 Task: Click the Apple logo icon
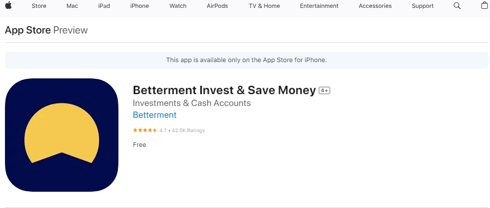[8, 5]
